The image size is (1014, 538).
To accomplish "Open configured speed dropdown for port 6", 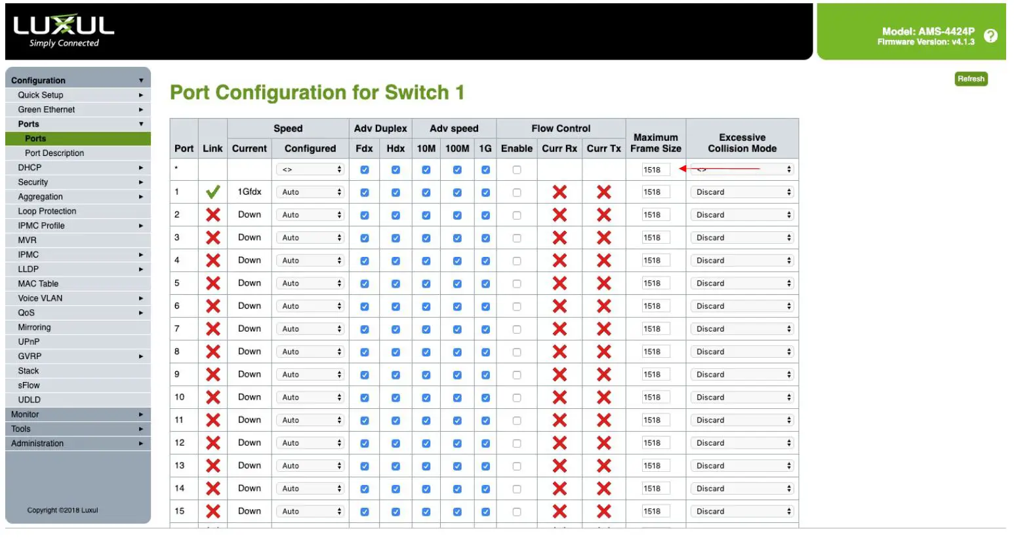I will [310, 306].
